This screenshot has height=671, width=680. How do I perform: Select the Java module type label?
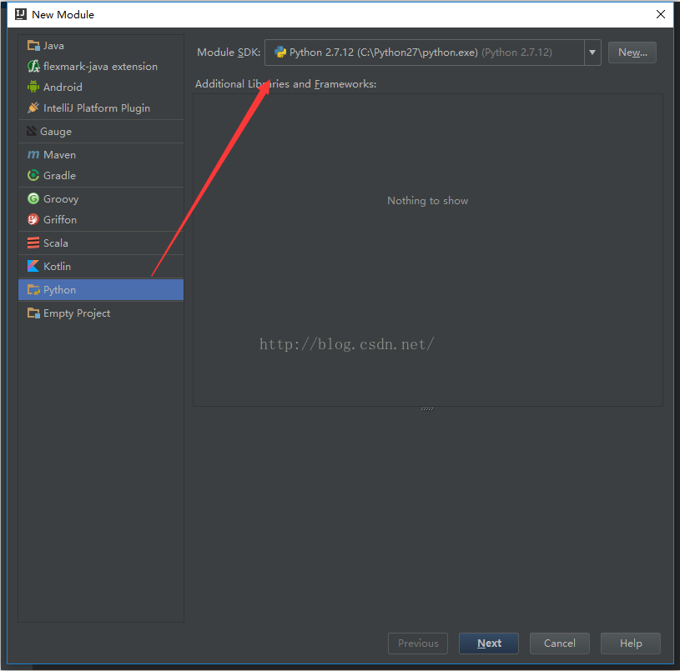click(53, 46)
